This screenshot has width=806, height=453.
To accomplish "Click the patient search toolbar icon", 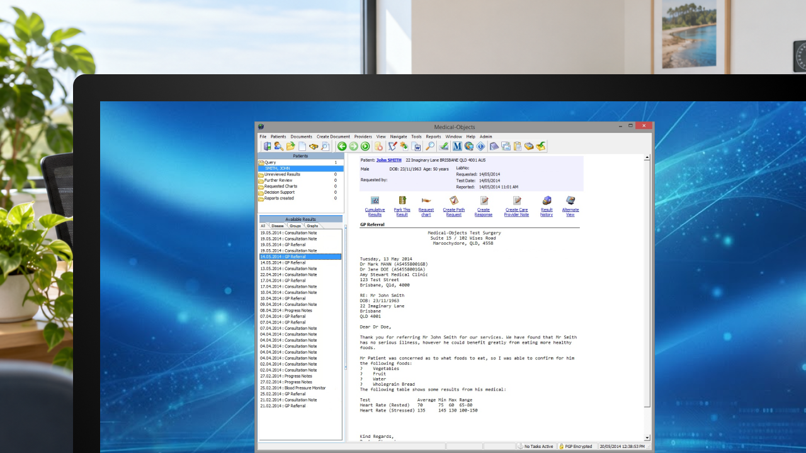I will [x=279, y=147].
